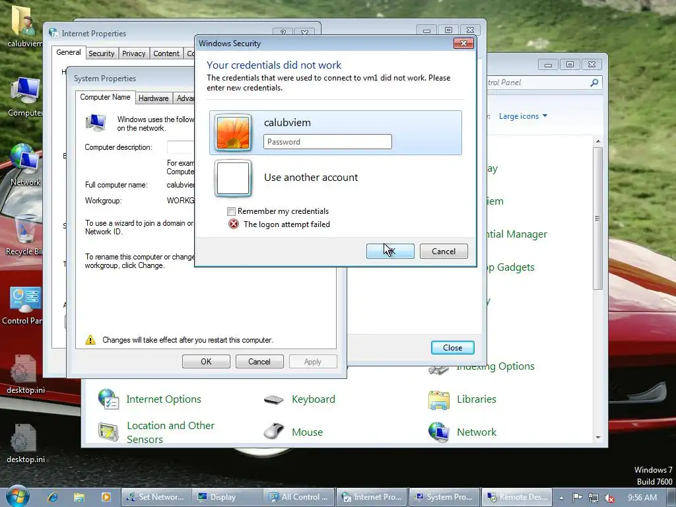Switch to All Control Panel taskbar window
This screenshot has width=676, height=507.
[x=299, y=497]
